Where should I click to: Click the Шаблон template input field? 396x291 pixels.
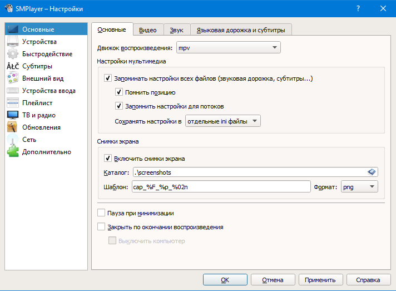[x=220, y=187]
